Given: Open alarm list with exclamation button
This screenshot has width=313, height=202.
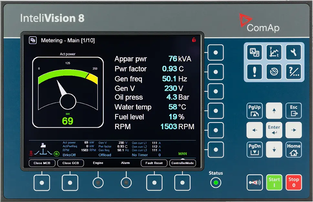Looking at the screenshot, I should point(255,71).
